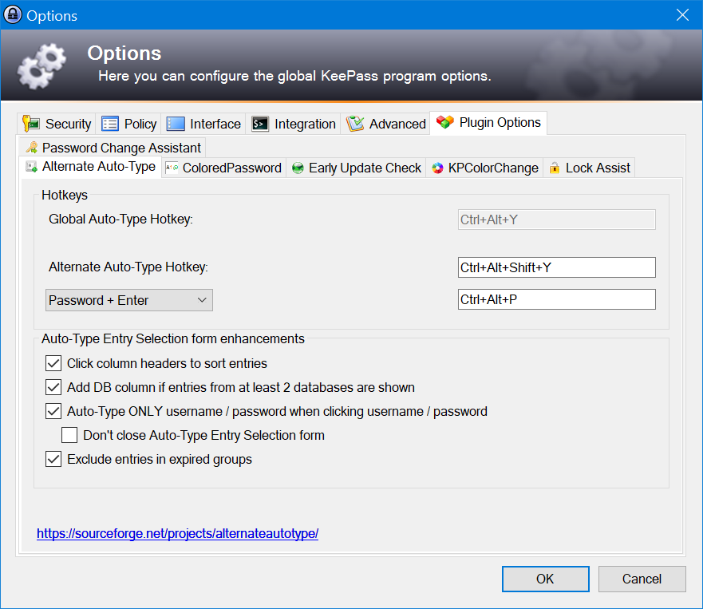
Task: Toggle Exclude entries in expired groups
Action: coord(53,459)
